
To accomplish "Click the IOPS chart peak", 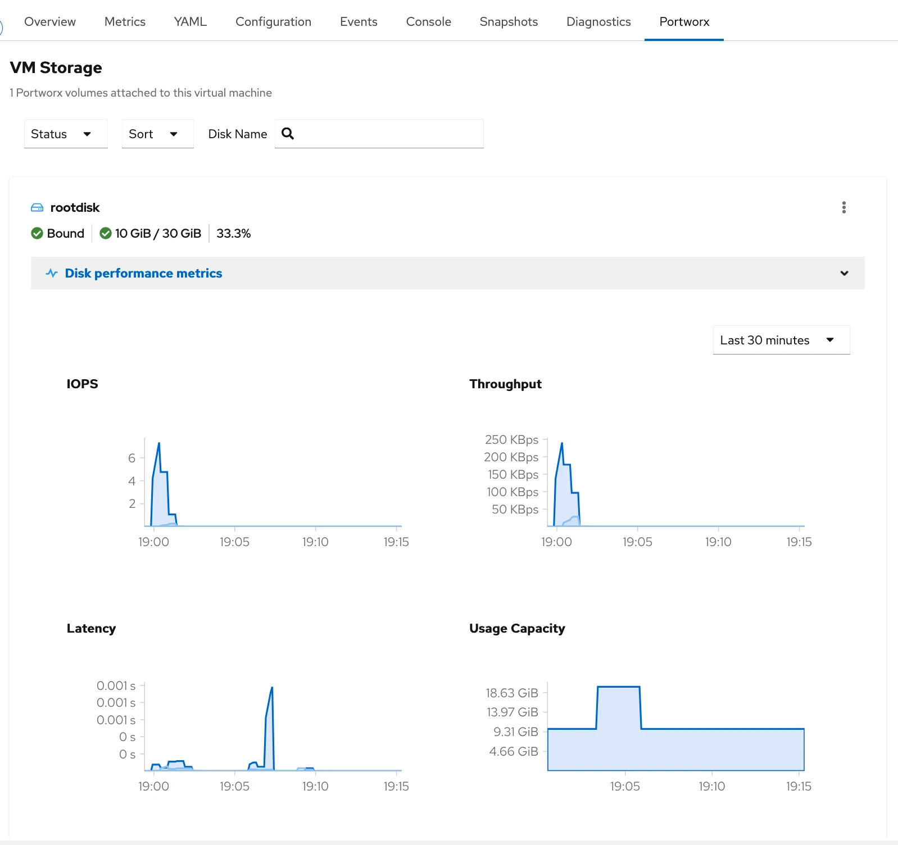I will [159, 444].
